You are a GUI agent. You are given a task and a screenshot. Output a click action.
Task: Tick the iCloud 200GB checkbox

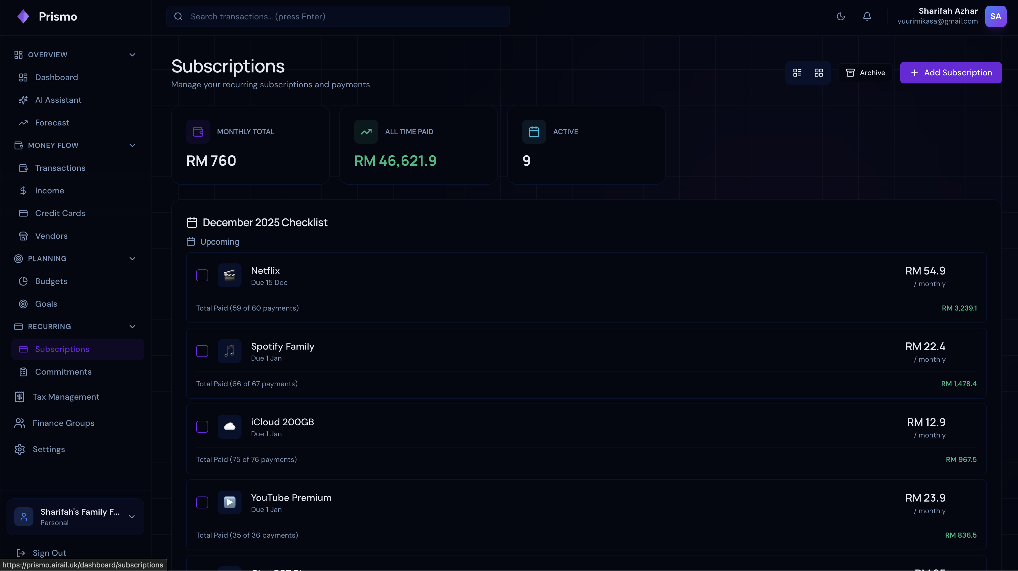click(x=202, y=426)
